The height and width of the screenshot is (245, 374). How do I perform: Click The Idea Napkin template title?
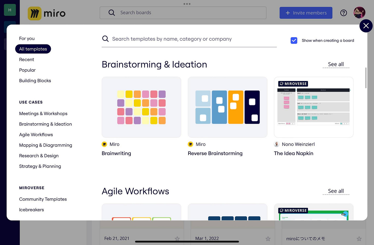point(294,153)
